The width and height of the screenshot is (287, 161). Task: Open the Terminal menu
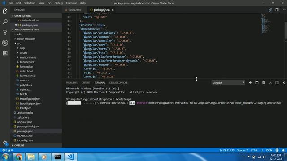pos(71,3)
